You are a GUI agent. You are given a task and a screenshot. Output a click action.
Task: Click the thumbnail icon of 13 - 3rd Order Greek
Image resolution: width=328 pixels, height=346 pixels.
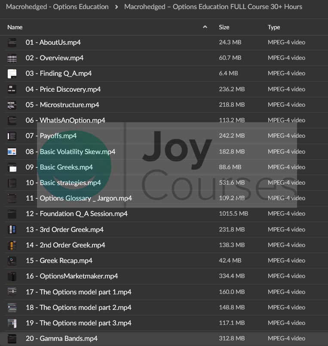12,230
